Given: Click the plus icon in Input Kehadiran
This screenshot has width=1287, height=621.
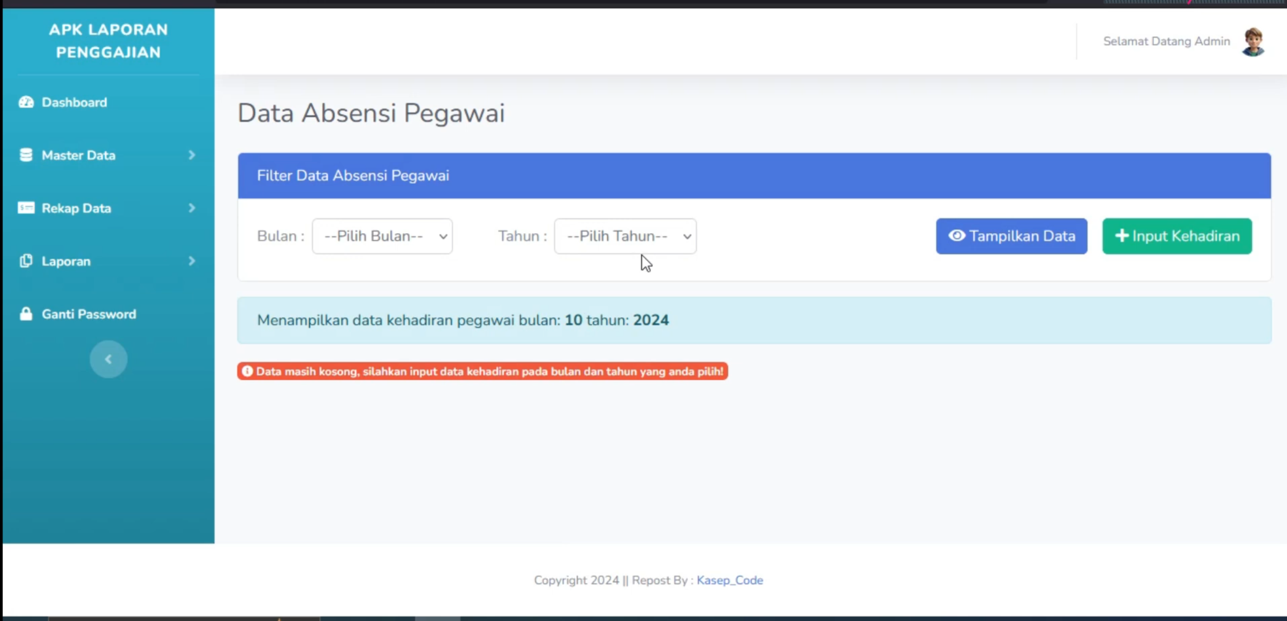Looking at the screenshot, I should point(1121,236).
